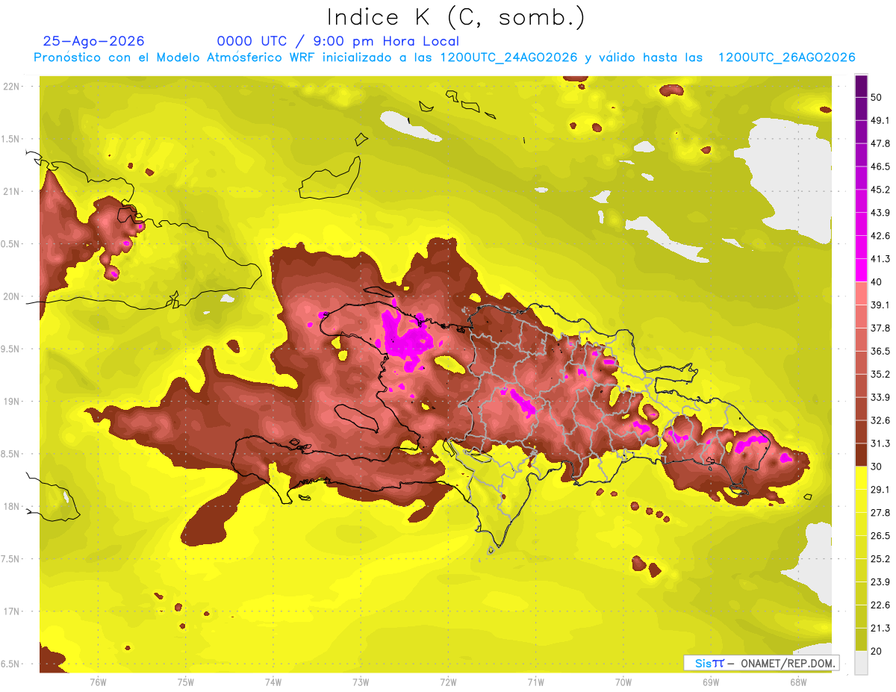Select the date label '25-Ago-2026'

(94, 41)
